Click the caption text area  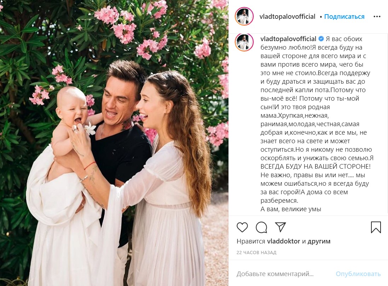(x=317, y=124)
